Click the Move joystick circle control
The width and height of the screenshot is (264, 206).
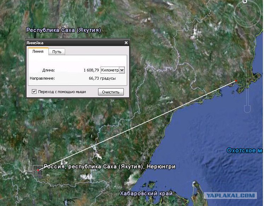[x=247, y=42]
